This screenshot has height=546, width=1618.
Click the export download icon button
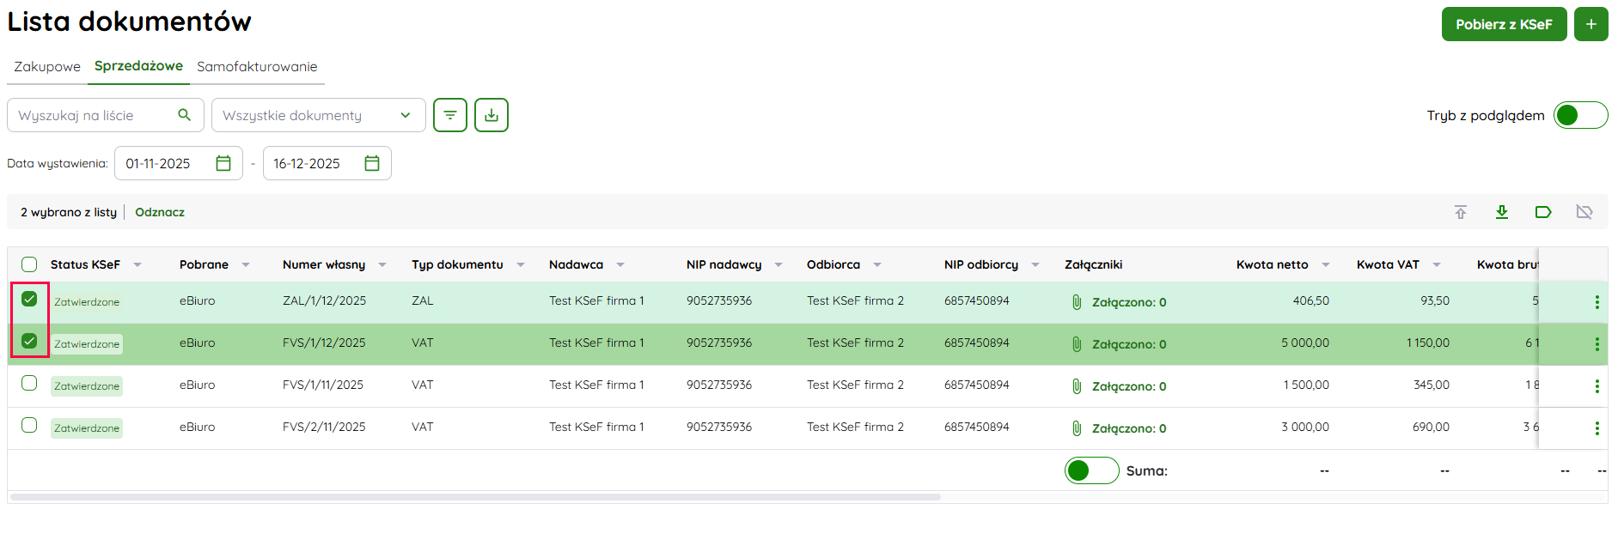click(491, 115)
